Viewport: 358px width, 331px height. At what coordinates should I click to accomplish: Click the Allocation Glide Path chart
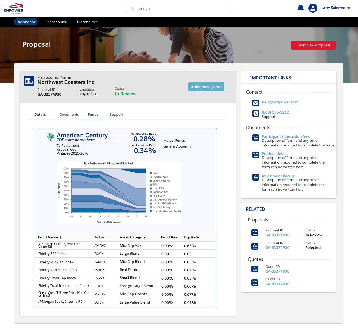[x=119, y=193]
